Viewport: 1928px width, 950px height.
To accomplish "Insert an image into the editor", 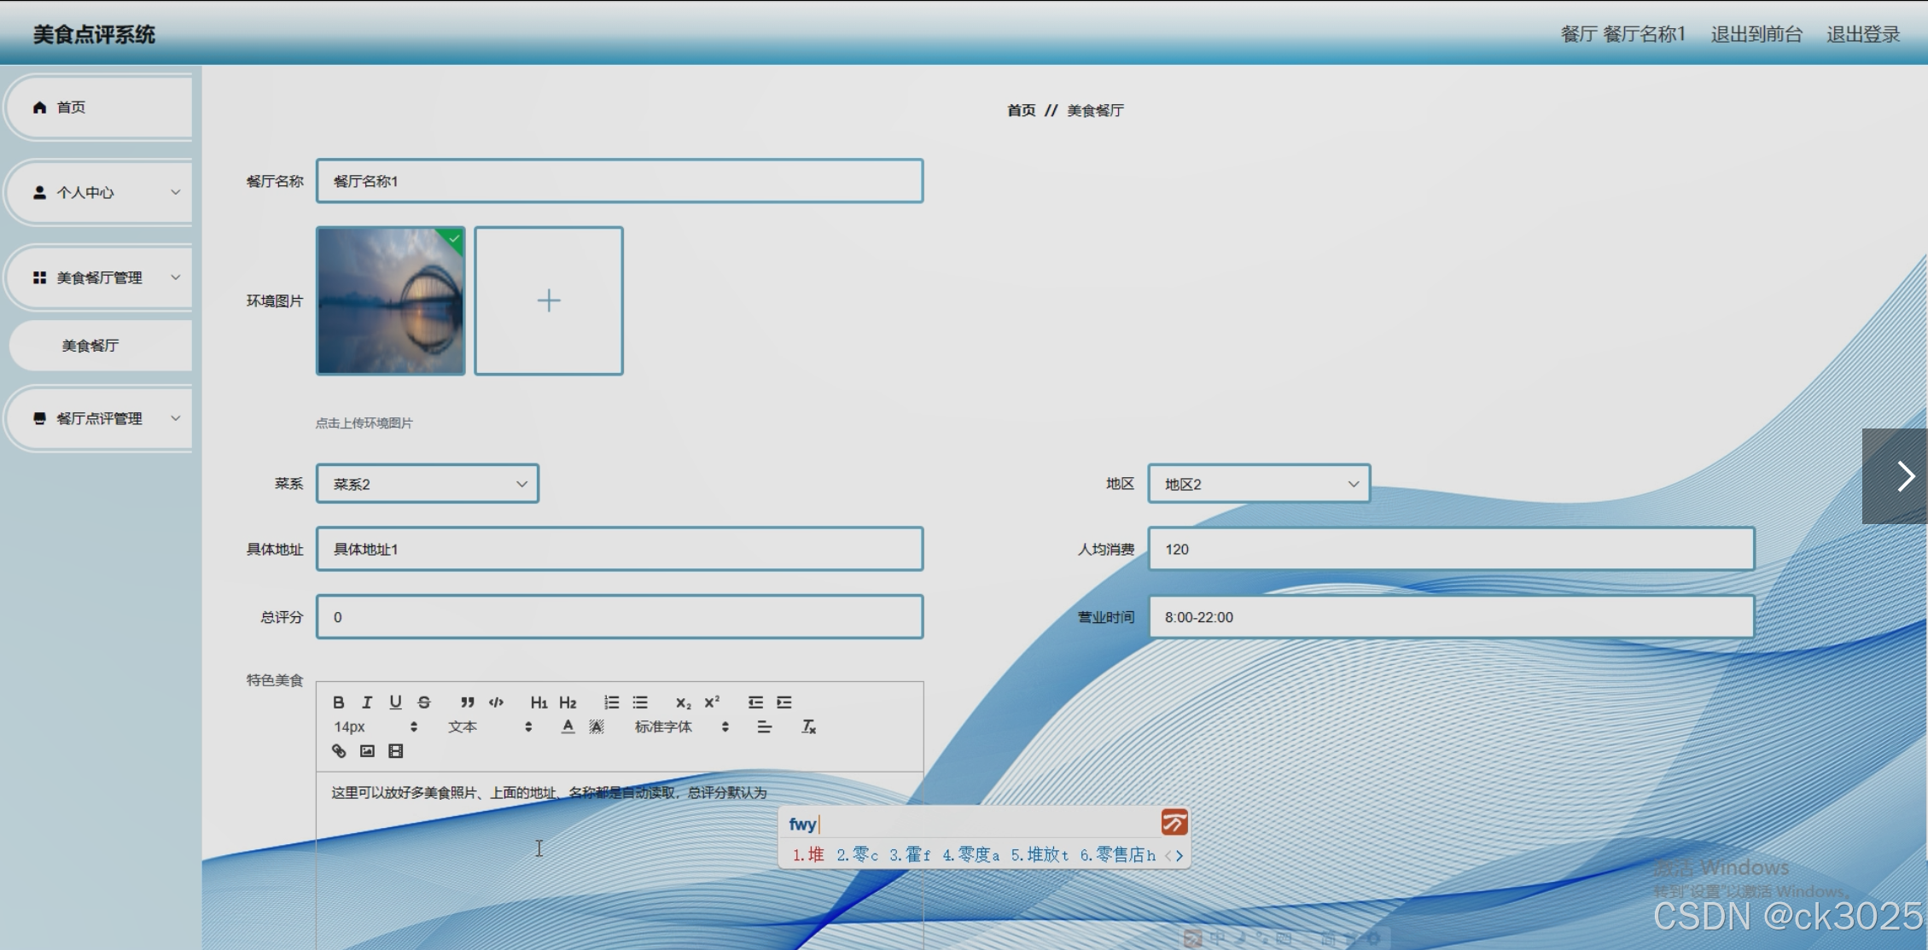I will click(367, 751).
